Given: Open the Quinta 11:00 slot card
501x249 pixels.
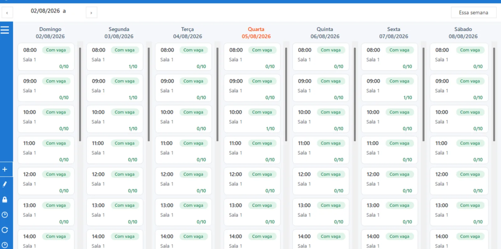Looking at the screenshot, I should point(321,150).
